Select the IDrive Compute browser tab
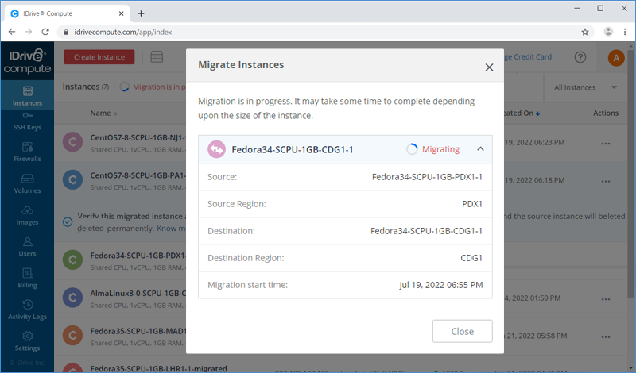Image resolution: width=636 pixels, height=373 pixels. [67, 13]
